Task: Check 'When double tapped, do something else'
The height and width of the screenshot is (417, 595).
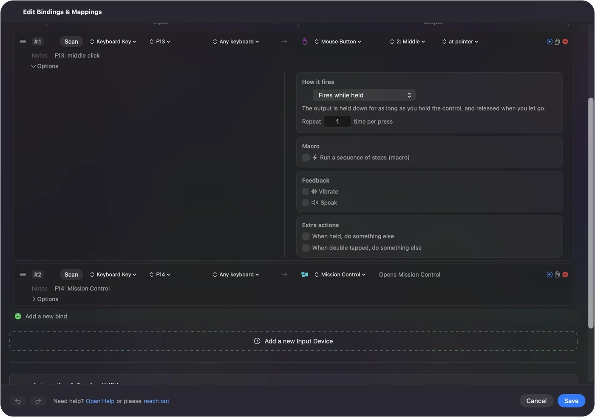Action: pyautogui.click(x=306, y=248)
